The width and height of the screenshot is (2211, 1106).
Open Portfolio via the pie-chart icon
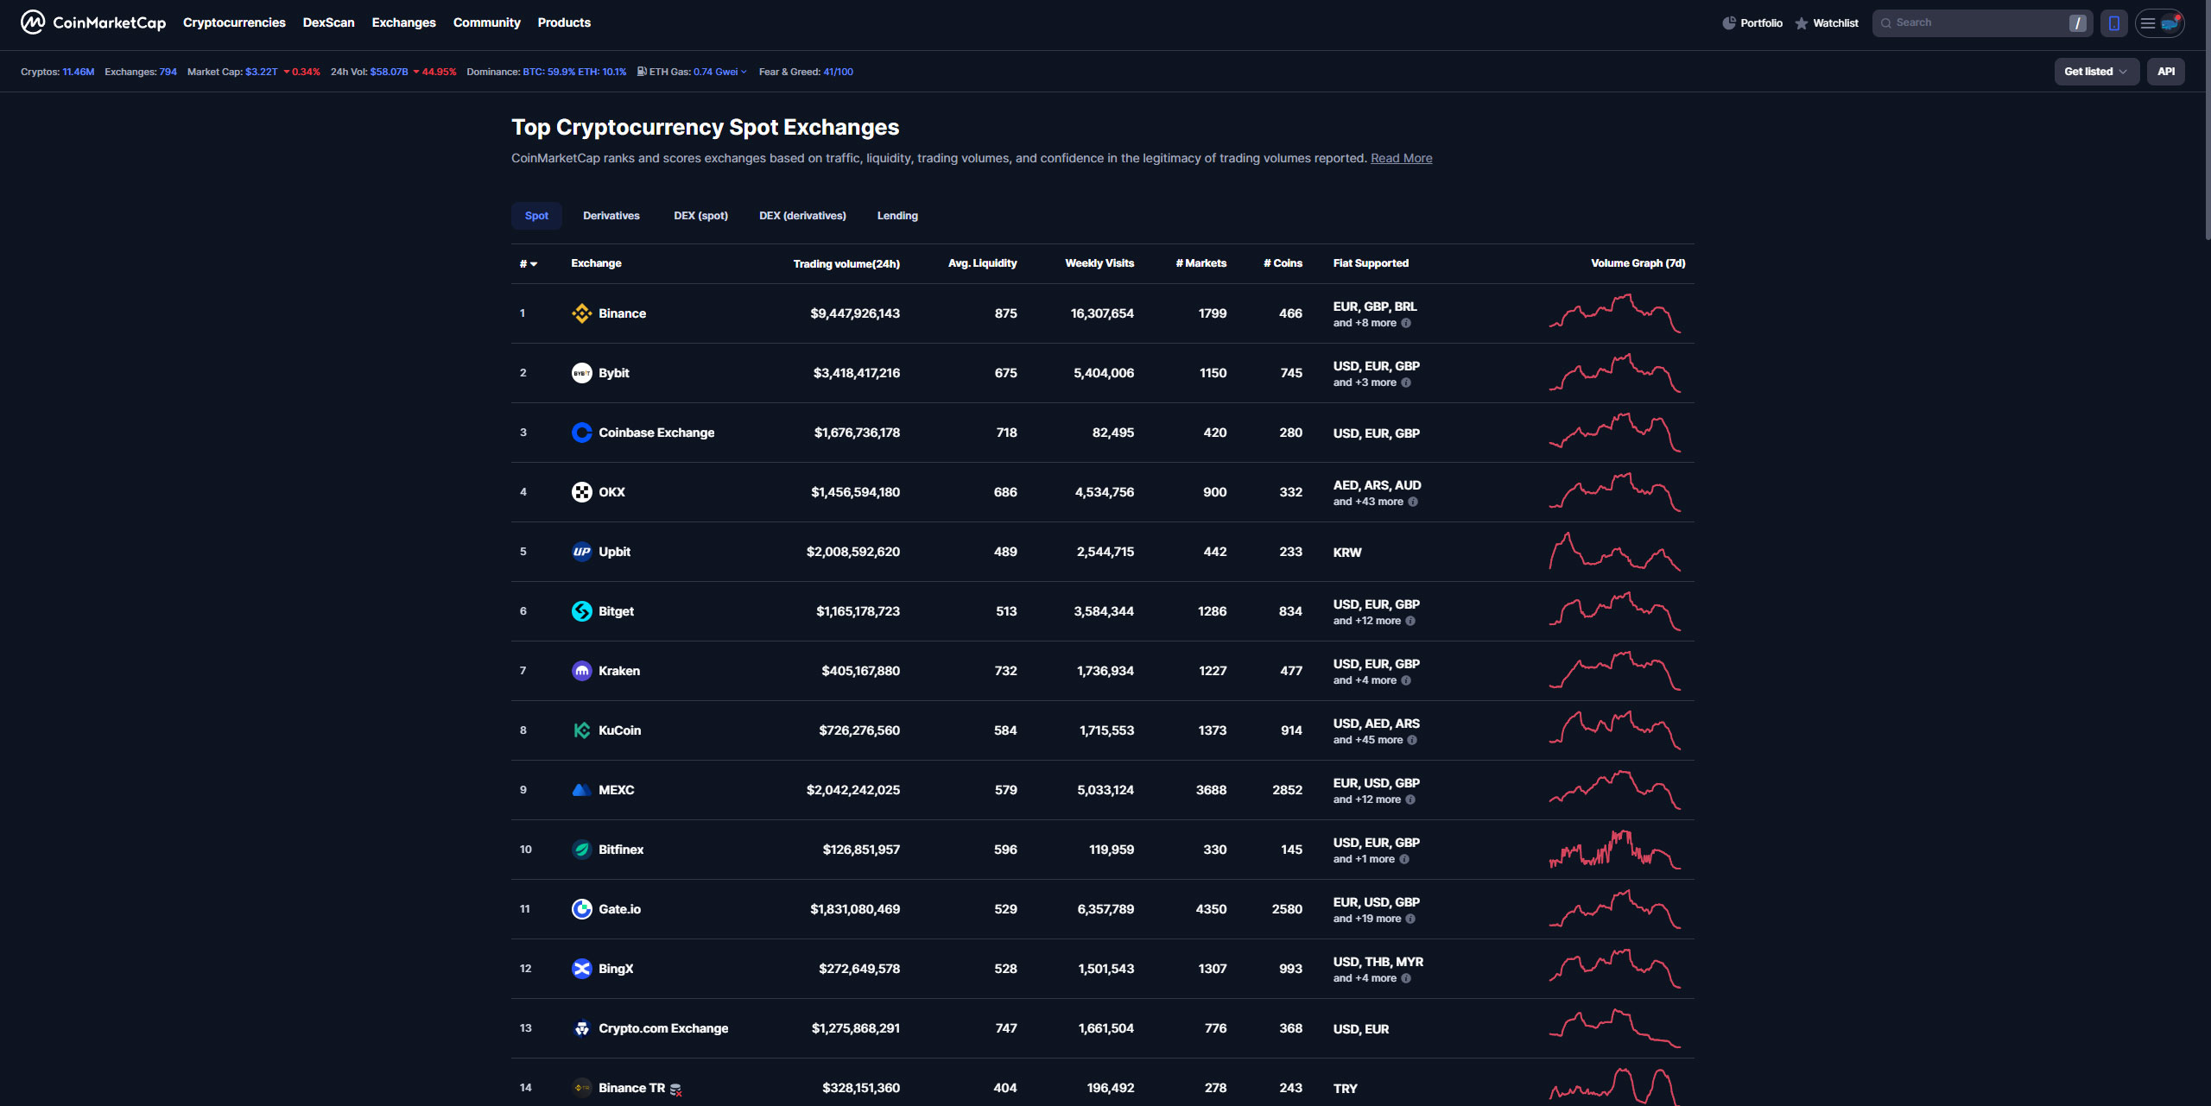point(1730,22)
